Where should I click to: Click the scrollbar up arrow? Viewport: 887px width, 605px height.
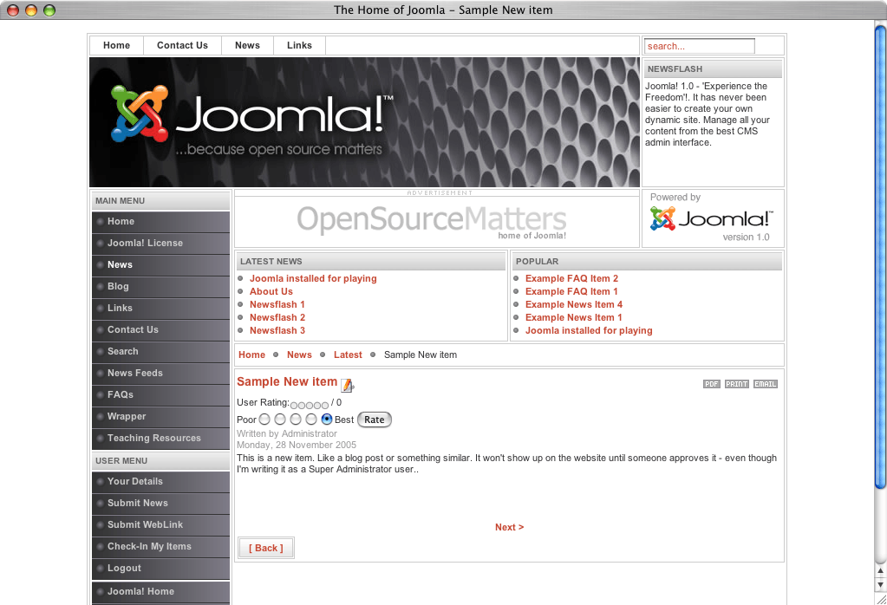coord(880,570)
